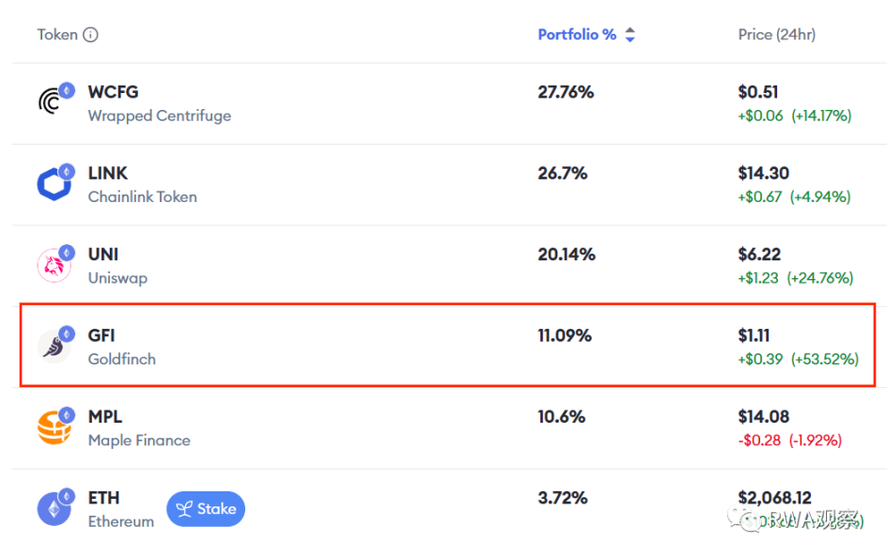Image resolution: width=887 pixels, height=558 pixels.
Task: Toggle sort arrows next to Portfolio %
Action: click(x=630, y=35)
